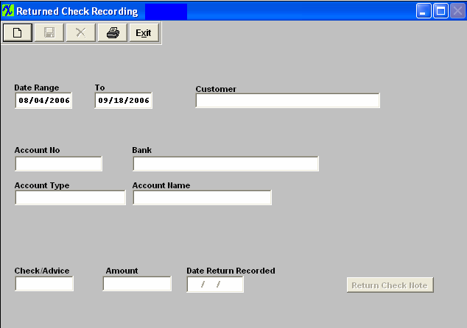Screen dimensions: 467x328
Task: Click the Returned Check Recording title text
Action: pos(77,11)
